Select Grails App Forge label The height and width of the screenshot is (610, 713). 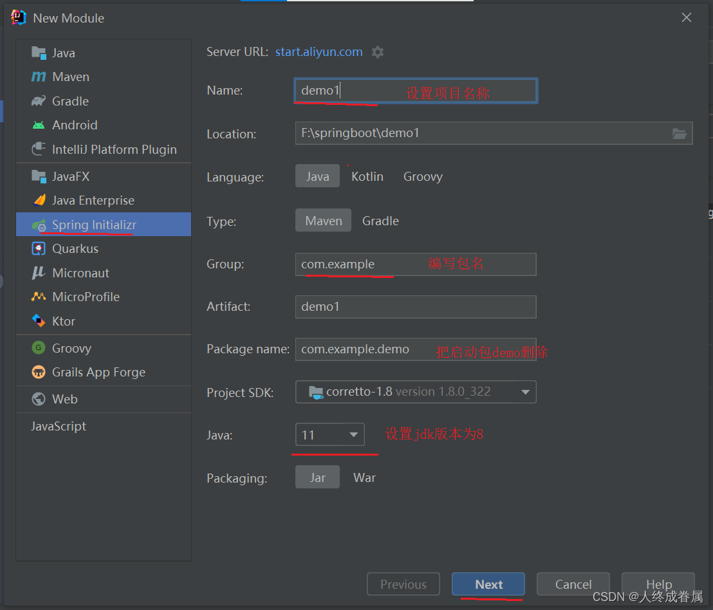(98, 373)
